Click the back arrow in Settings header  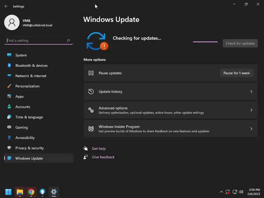click(x=6, y=6)
